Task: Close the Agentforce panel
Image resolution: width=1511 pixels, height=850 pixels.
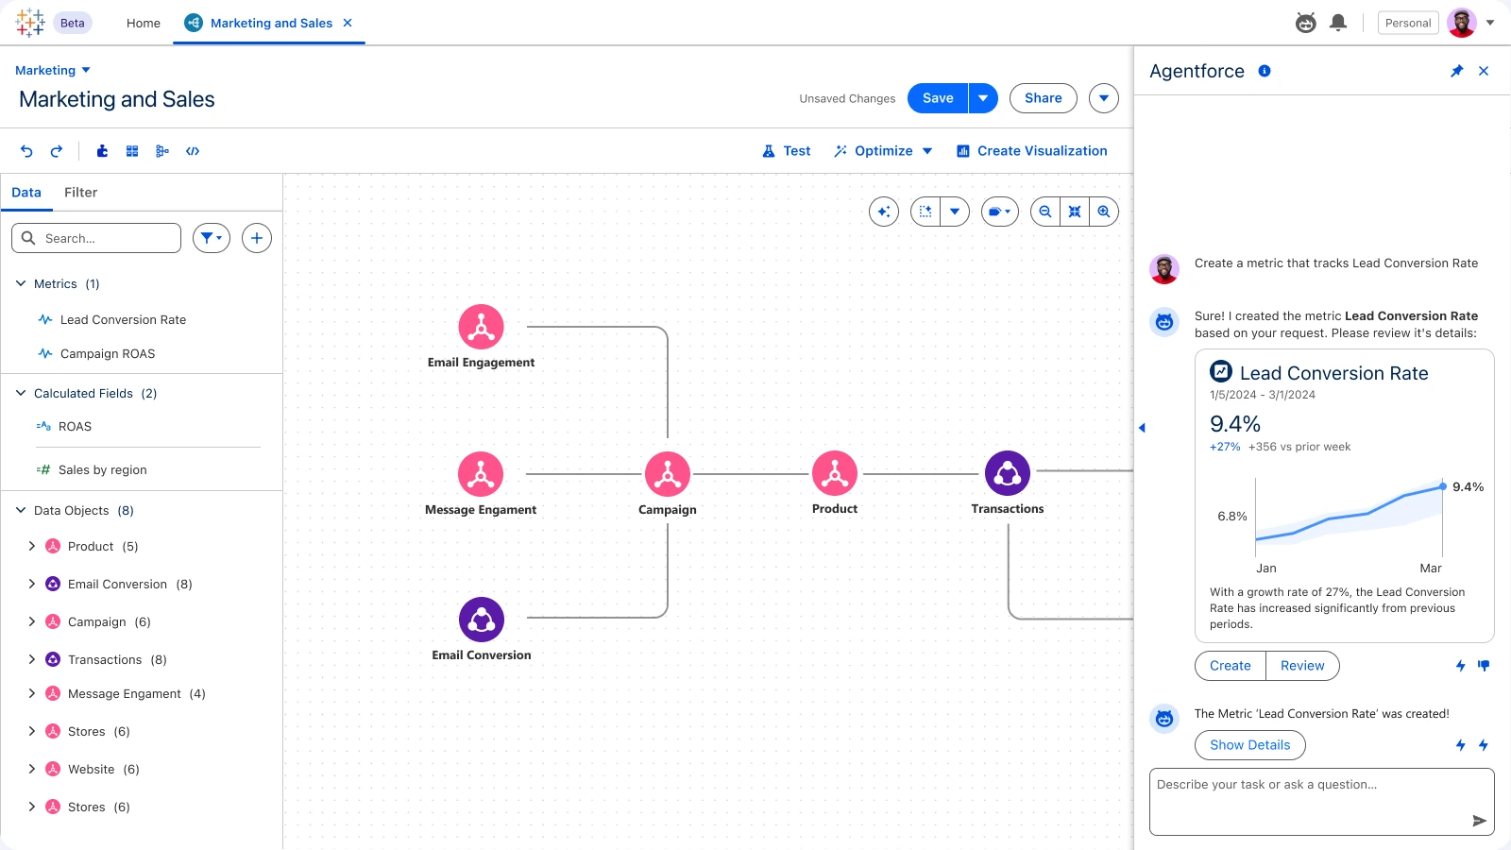Action: 1484,71
